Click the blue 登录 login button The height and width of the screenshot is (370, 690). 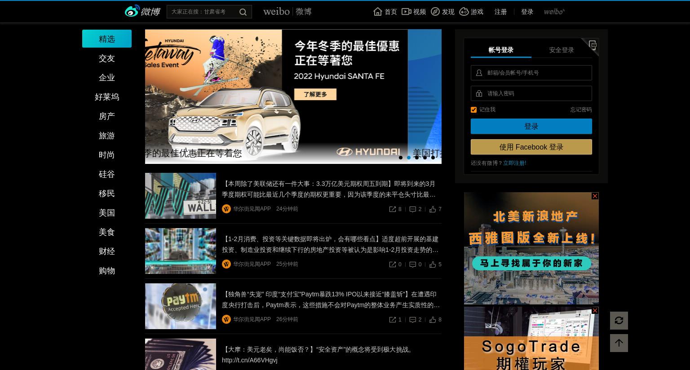531,126
